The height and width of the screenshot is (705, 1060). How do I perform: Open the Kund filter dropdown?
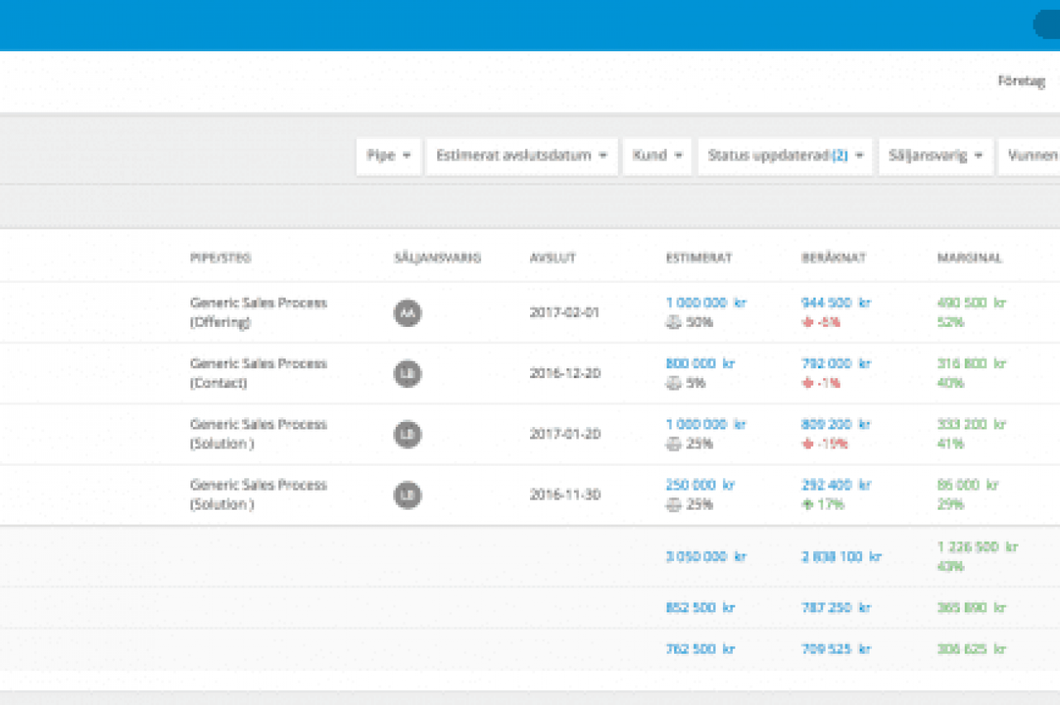pyautogui.click(x=657, y=156)
